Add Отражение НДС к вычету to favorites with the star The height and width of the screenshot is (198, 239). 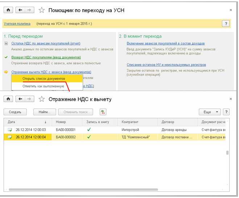tap(42, 99)
